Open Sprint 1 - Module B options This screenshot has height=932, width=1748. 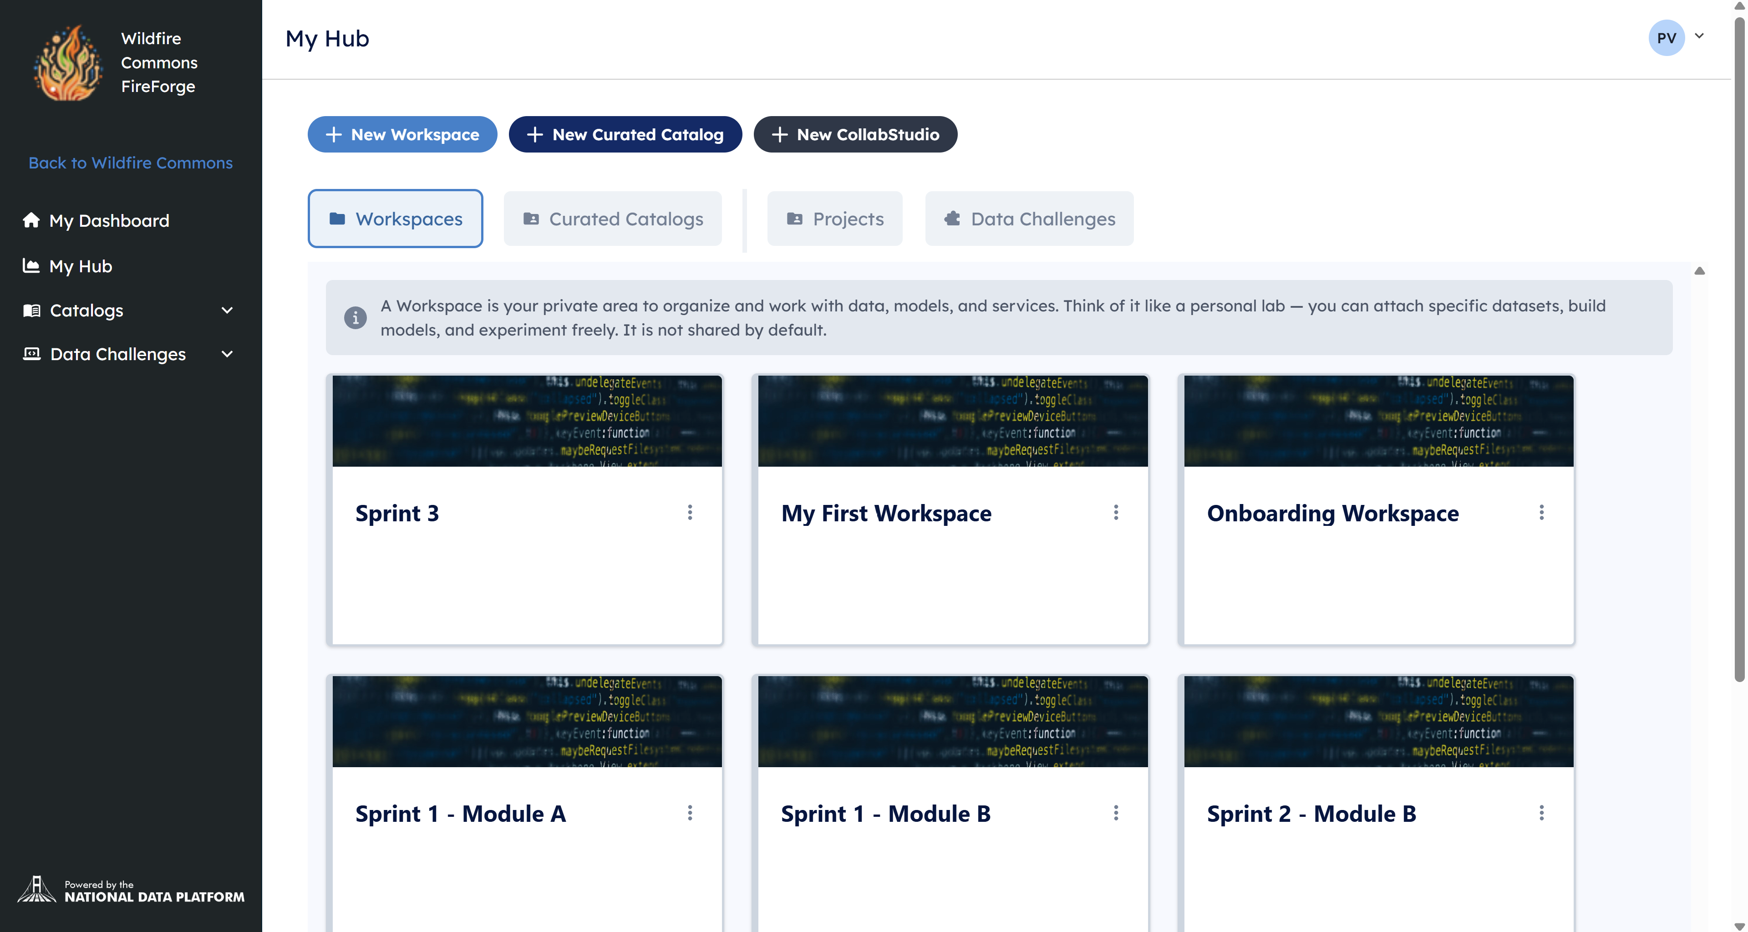click(1116, 813)
